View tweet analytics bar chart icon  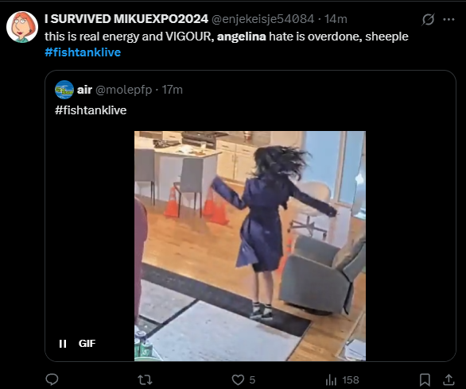coord(331,379)
